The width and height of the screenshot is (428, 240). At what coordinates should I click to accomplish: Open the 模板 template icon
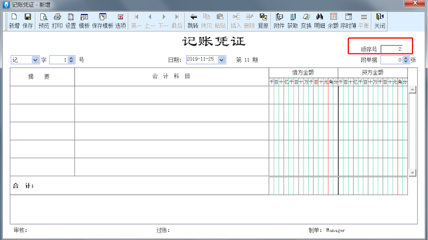(x=84, y=21)
